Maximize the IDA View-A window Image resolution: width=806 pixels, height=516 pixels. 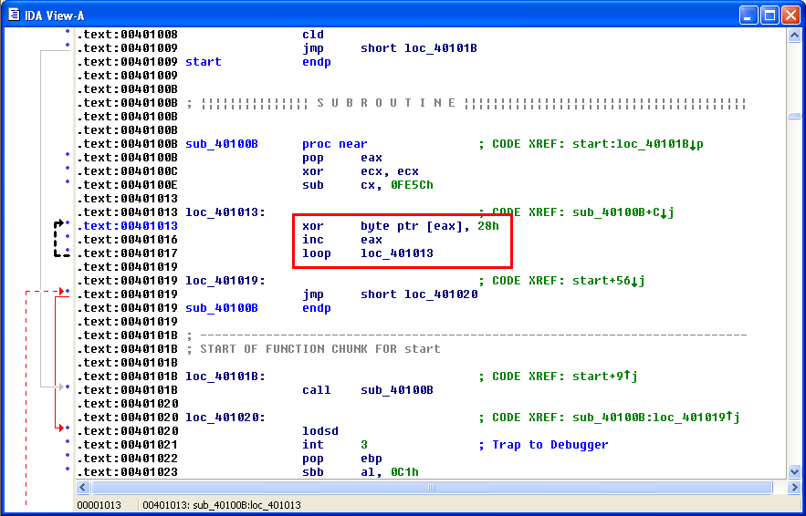pos(769,14)
